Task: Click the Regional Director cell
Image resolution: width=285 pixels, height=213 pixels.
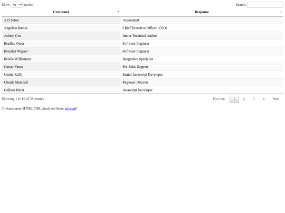Action: pos(202,83)
